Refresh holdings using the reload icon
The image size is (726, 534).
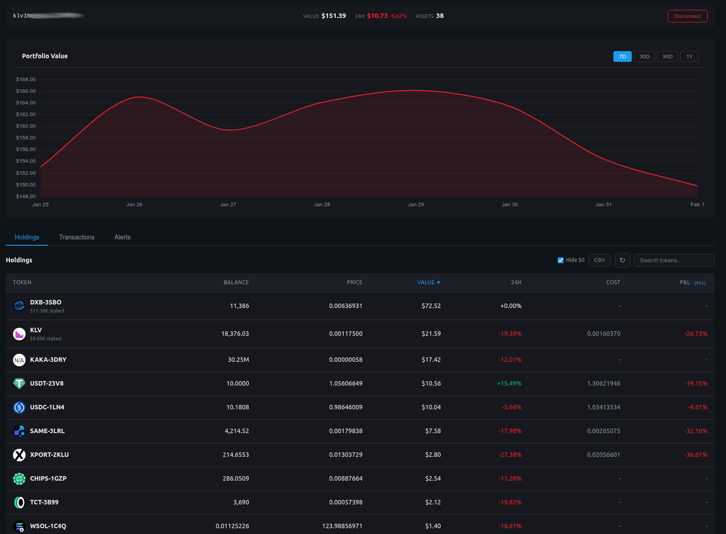pyautogui.click(x=622, y=260)
